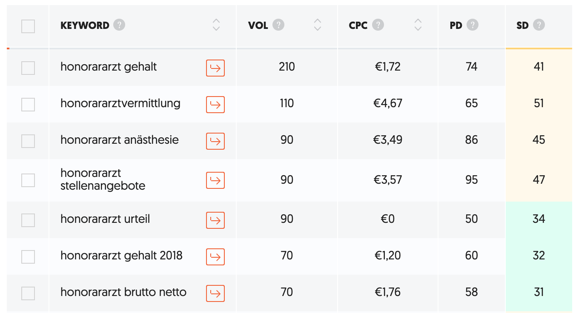Viewport: 573px width, 313px height.
Task: Click arrow icon beside honorararztvermittlung
Action: pyautogui.click(x=215, y=105)
